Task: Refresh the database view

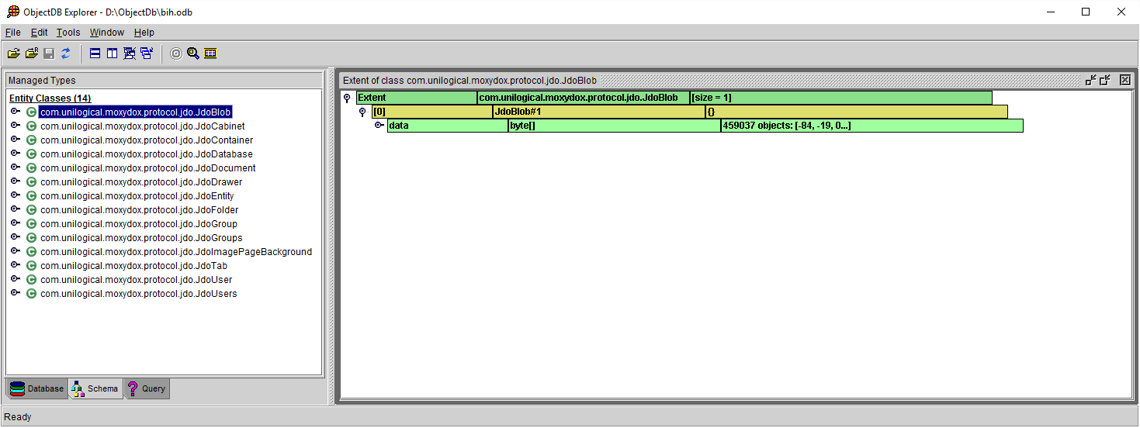Action: (x=66, y=53)
